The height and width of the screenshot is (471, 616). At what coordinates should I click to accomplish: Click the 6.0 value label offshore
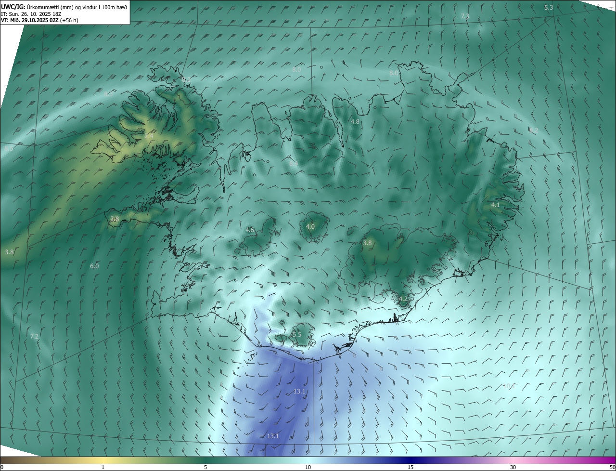(94, 266)
